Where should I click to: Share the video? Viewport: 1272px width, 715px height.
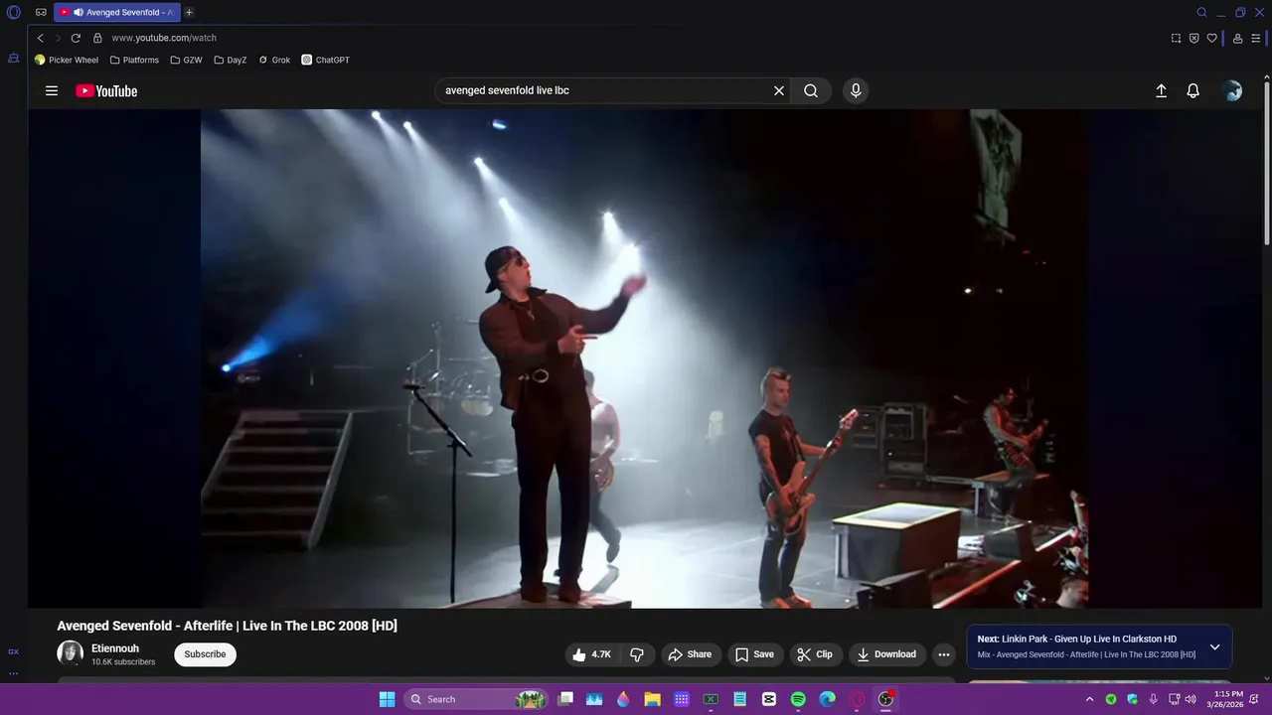[x=690, y=654]
